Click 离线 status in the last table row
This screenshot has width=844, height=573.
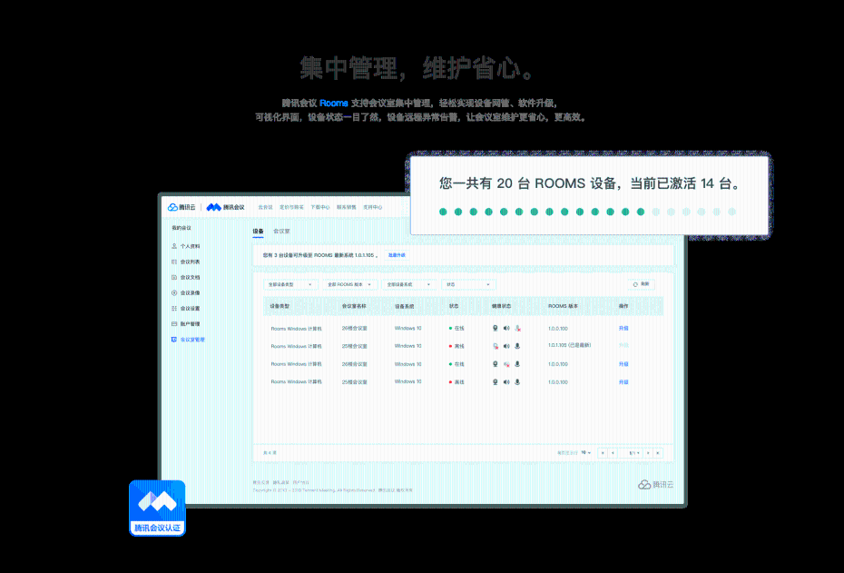point(456,381)
